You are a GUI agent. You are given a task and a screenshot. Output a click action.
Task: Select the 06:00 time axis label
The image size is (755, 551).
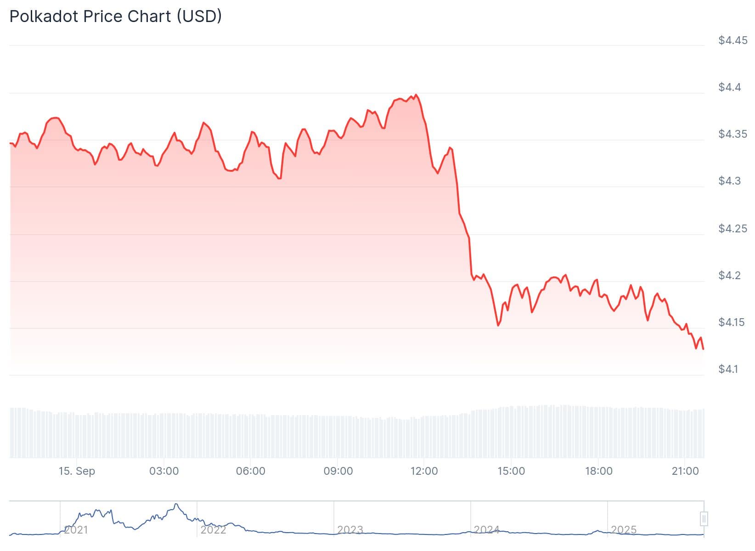(x=251, y=471)
